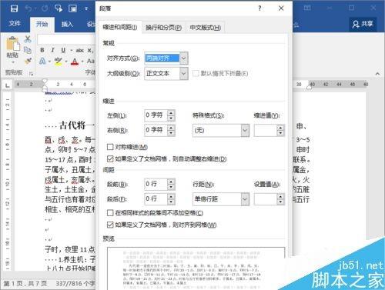
Task: Open the Customize Quick Access Toolbar arrow
Action: click(86, 8)
